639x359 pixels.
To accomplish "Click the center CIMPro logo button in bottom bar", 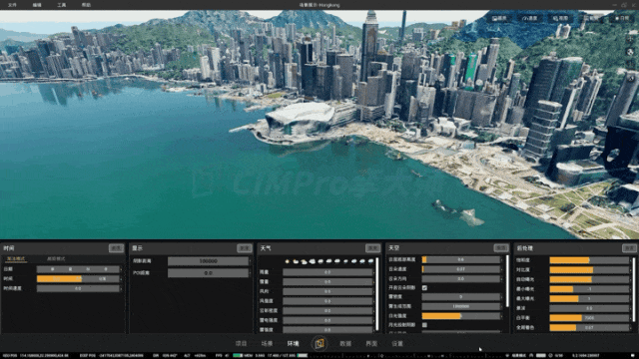I will [319, 344].
